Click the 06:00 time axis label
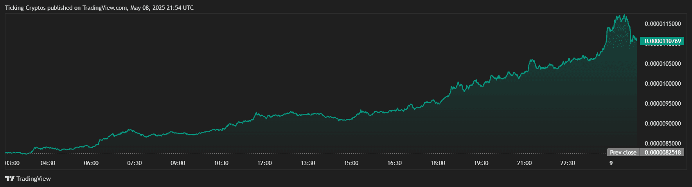Viewport: 692px width, 187px height. coord(91,163)
